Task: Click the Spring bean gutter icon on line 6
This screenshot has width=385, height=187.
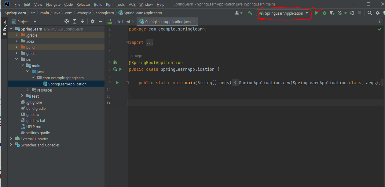Action: coord(115,63)
